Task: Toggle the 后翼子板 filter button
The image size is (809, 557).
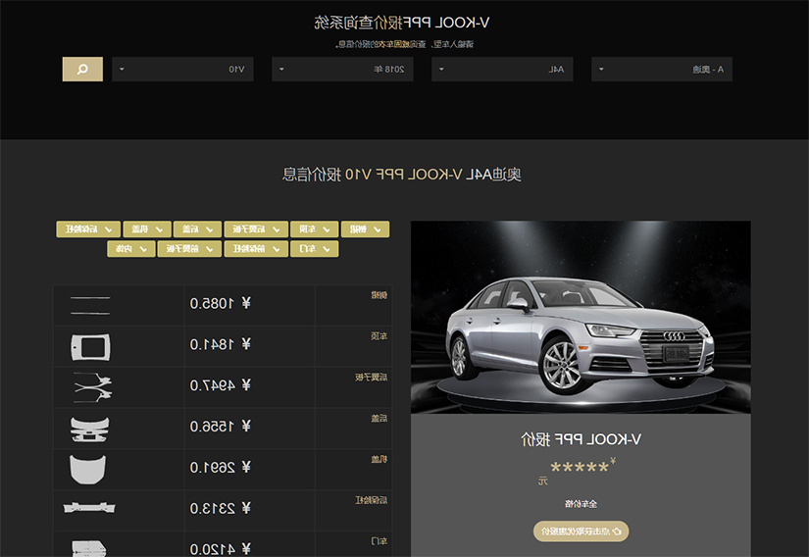Action: pyautogui.click(x=256, y=229)
